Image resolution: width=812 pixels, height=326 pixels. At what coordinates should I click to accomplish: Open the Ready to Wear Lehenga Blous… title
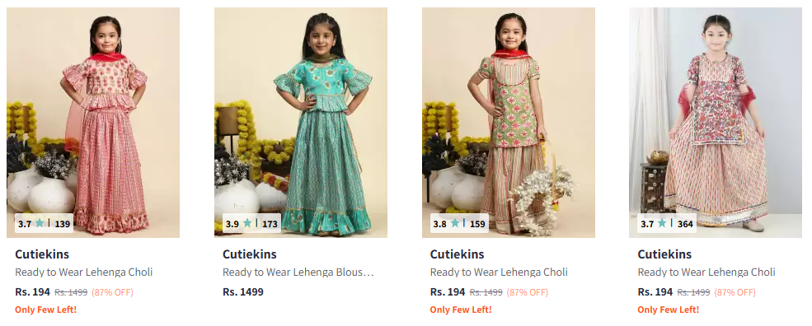pos(298,272)
